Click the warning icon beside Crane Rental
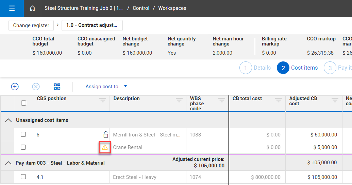Image resolution: width=352 pixels, height=185 pixels. point(105,147)
